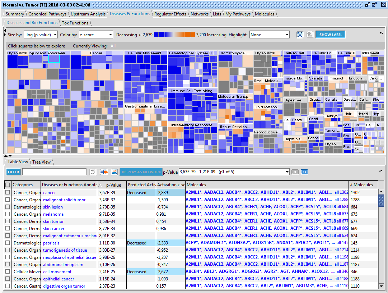Image resolution: width=388 pixels, height=293 pixels.
Task: Toggle the select-all header checkbox
Action: pos(8,185)
